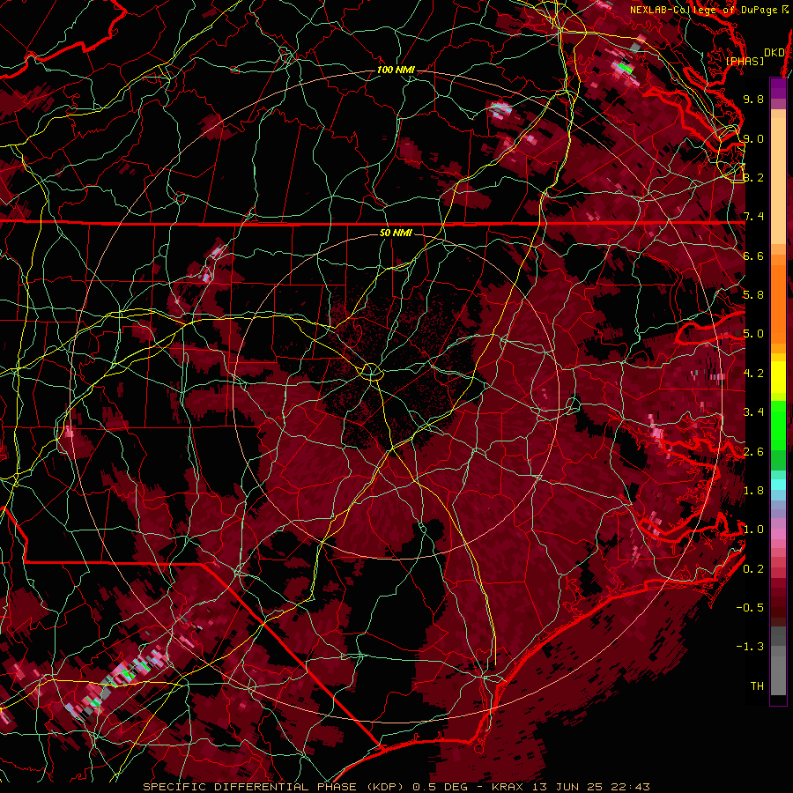Click the TH label on the color scale
793x793 pixels.
757,686
